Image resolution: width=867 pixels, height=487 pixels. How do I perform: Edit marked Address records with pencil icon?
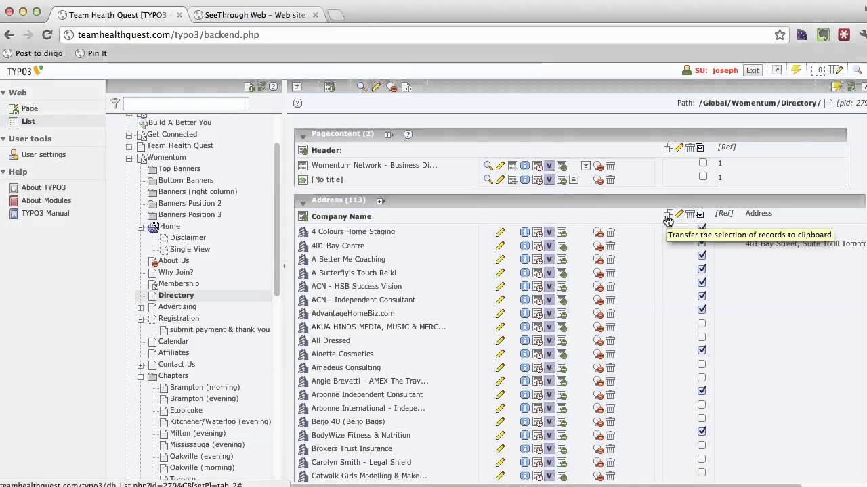coord(679,214)
